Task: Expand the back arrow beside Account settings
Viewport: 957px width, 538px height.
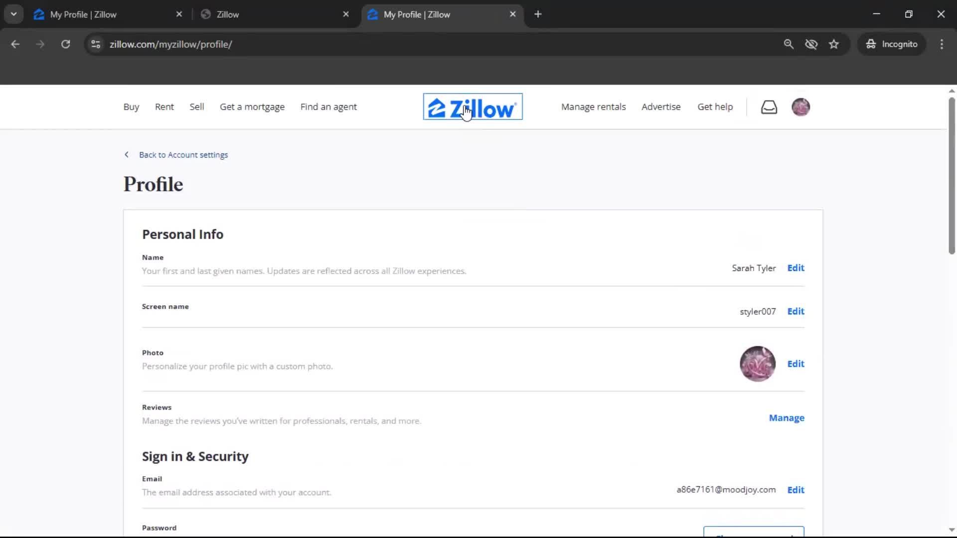Action: (x=126, y=154)
